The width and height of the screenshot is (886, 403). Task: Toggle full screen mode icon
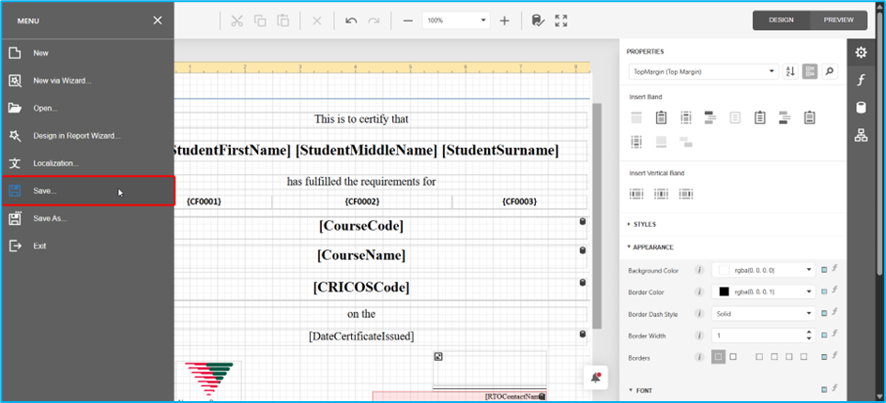(x=561, y=21)
